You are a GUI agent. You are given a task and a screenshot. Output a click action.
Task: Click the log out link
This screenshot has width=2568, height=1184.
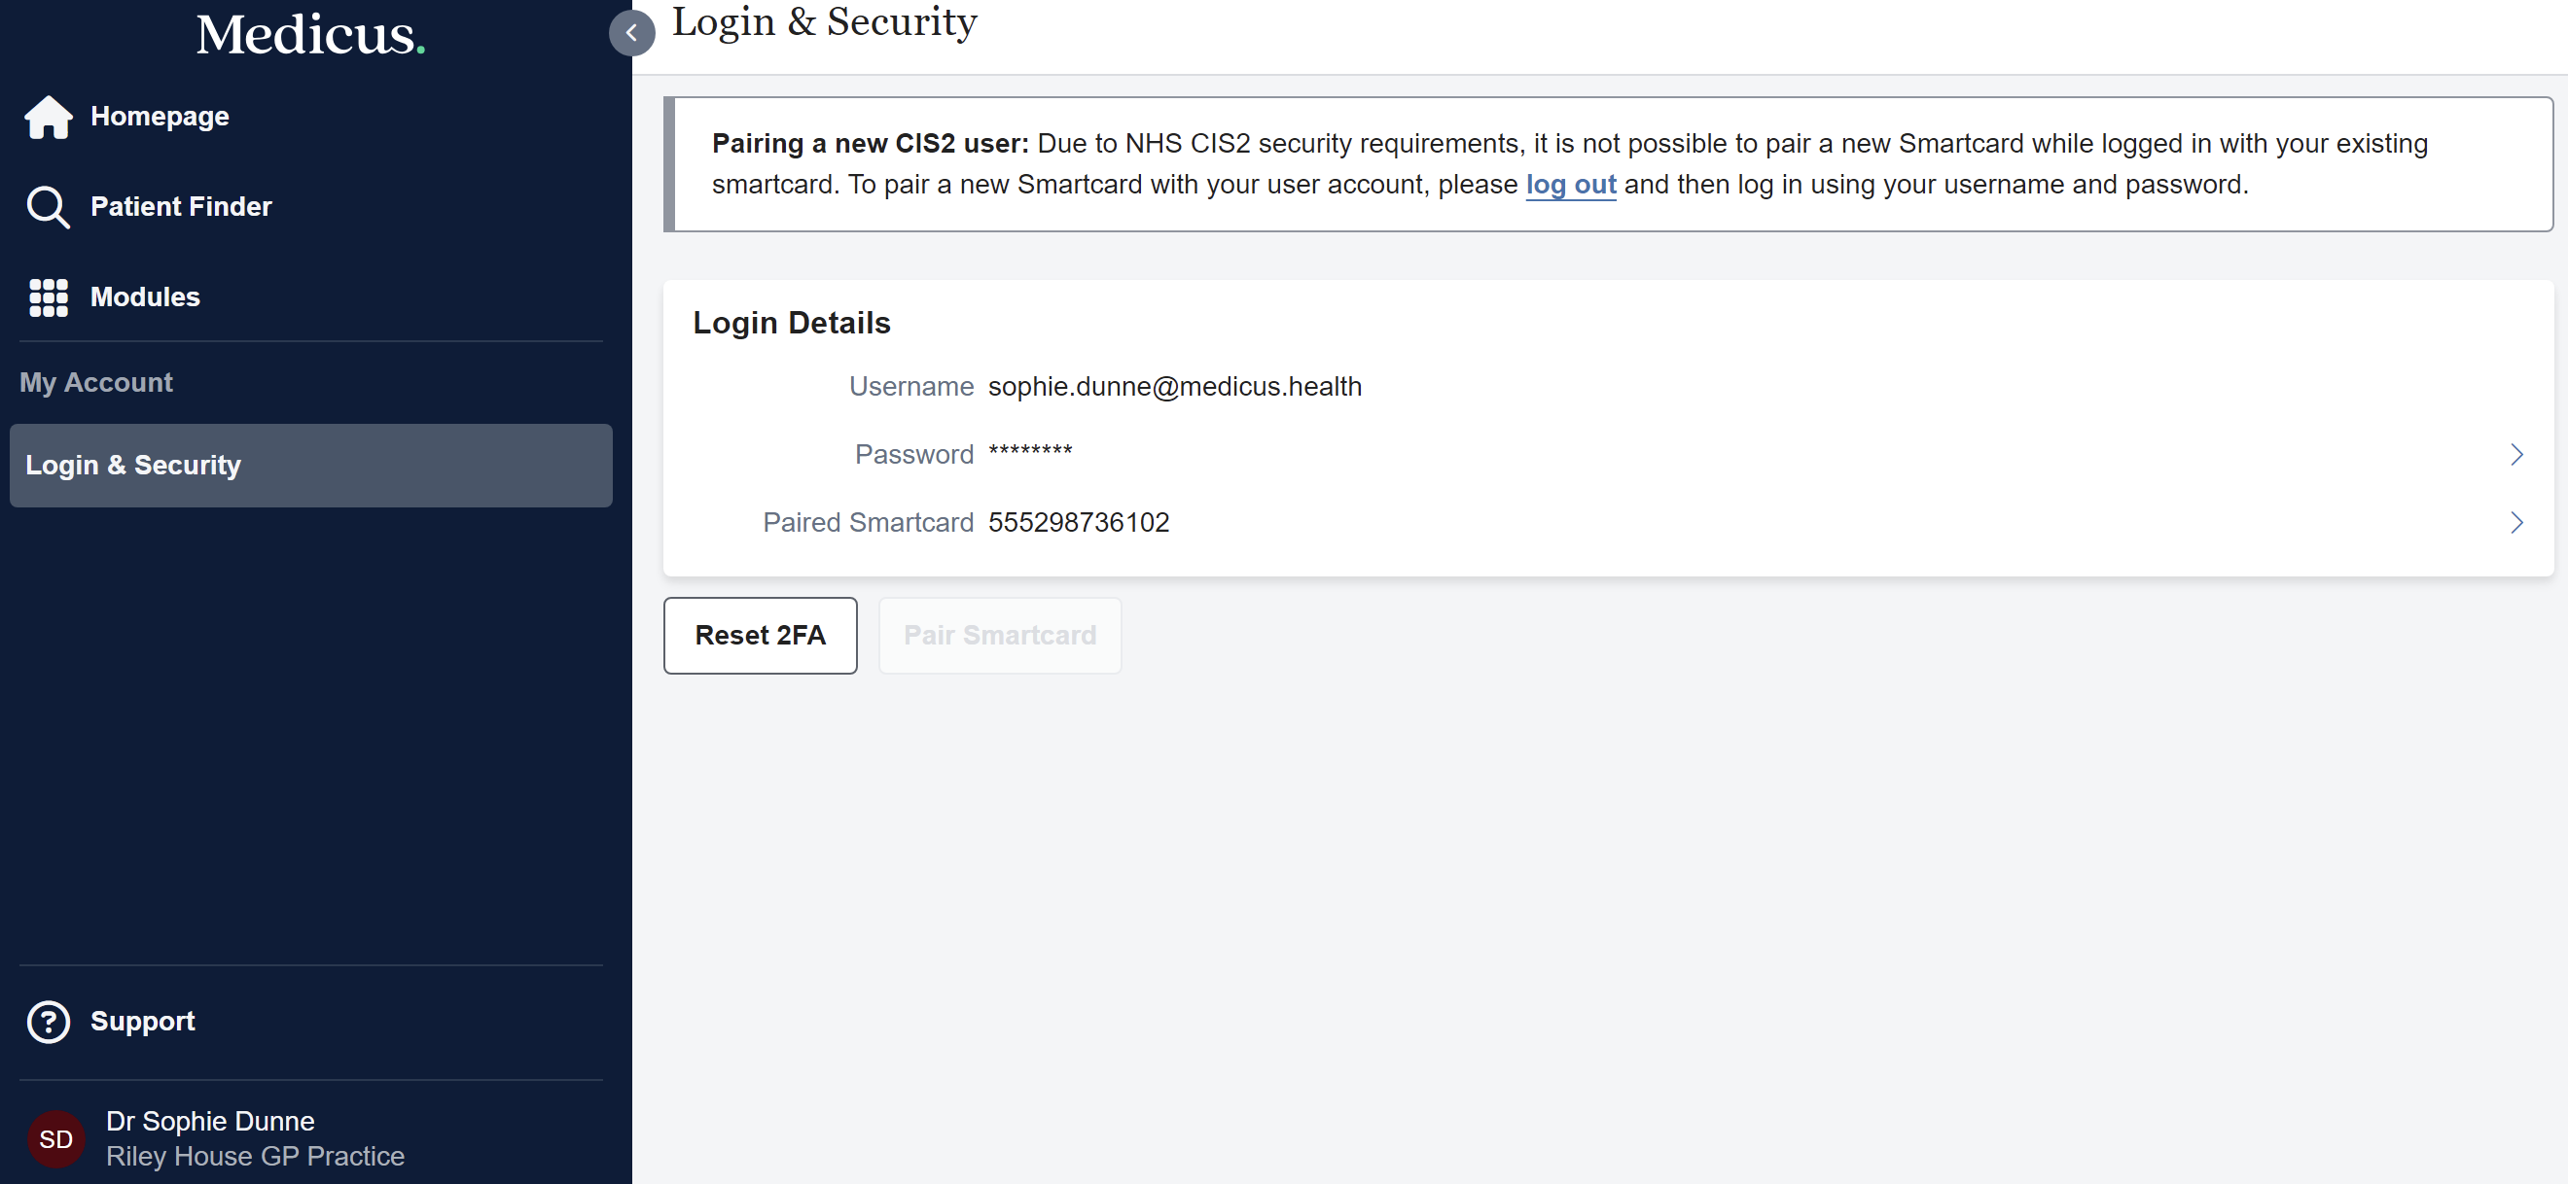coord(1570,185)
